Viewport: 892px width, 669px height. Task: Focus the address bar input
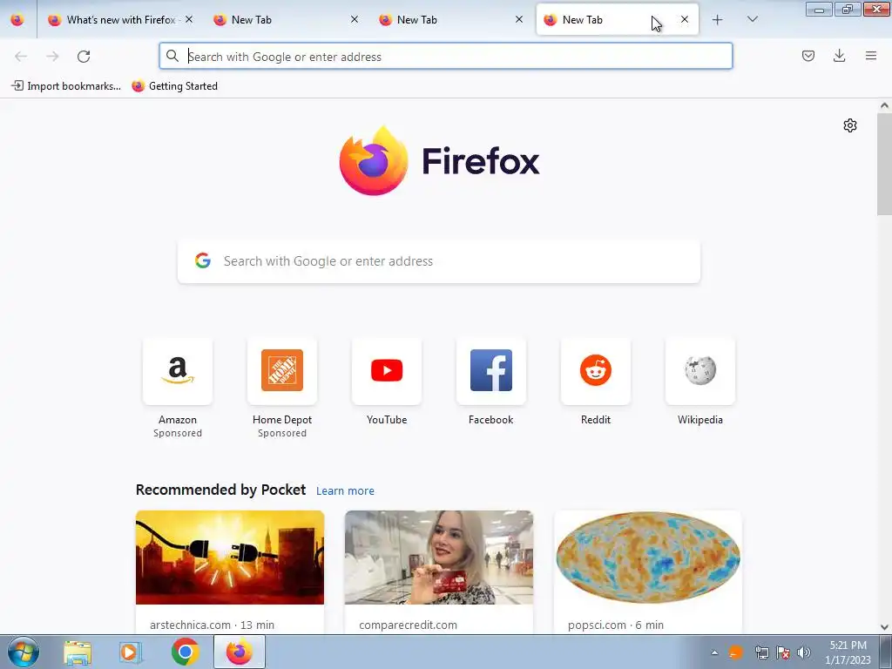pyautogui.click(x=445, y=57)
